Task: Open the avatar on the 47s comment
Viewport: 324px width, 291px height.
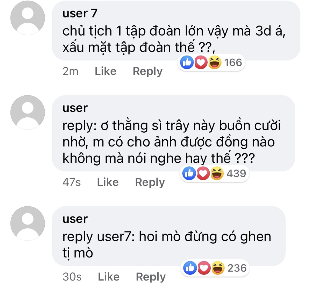Action: point(28,112)
